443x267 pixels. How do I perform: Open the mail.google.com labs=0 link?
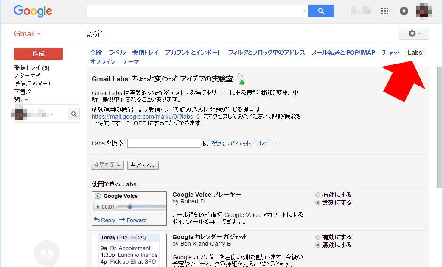(x=146, y=117)
